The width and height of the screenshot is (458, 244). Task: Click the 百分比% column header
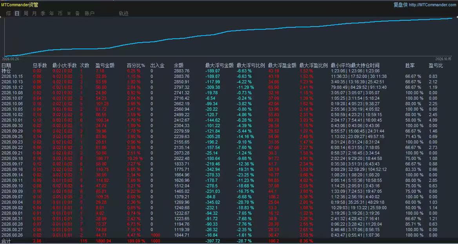coord(136,66)
